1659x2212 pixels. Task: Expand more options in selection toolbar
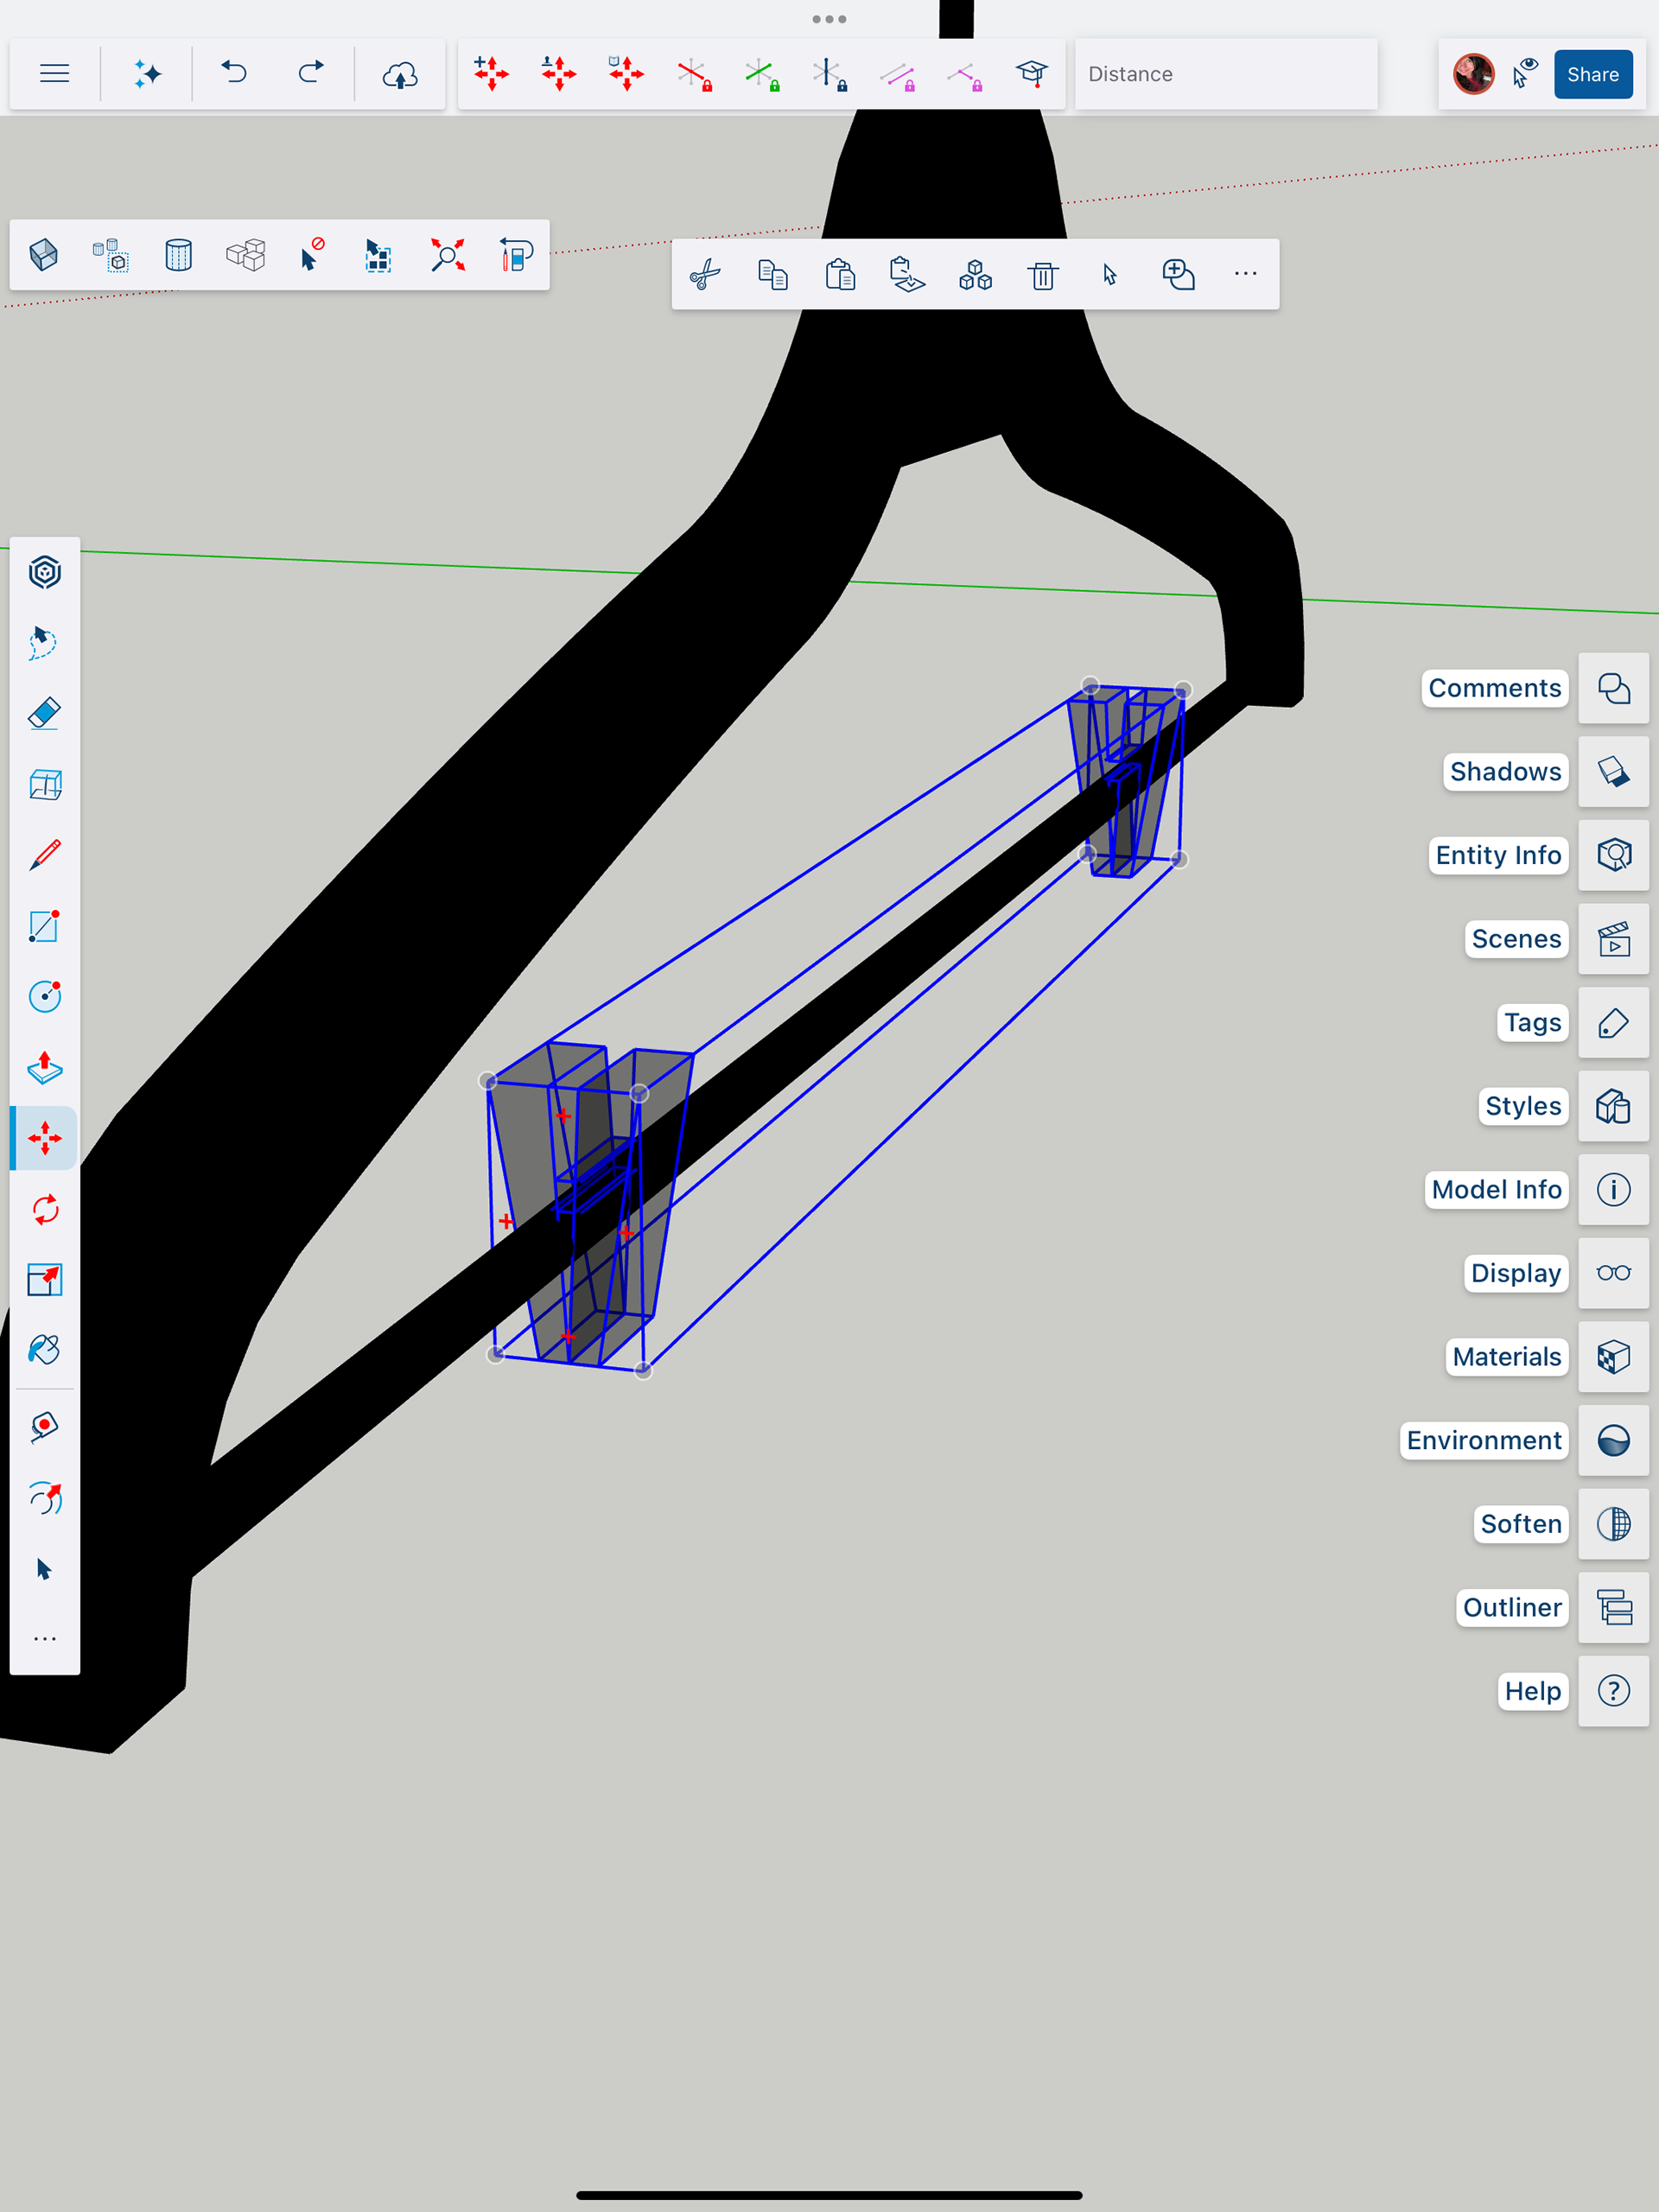[x=1245, y=274]
